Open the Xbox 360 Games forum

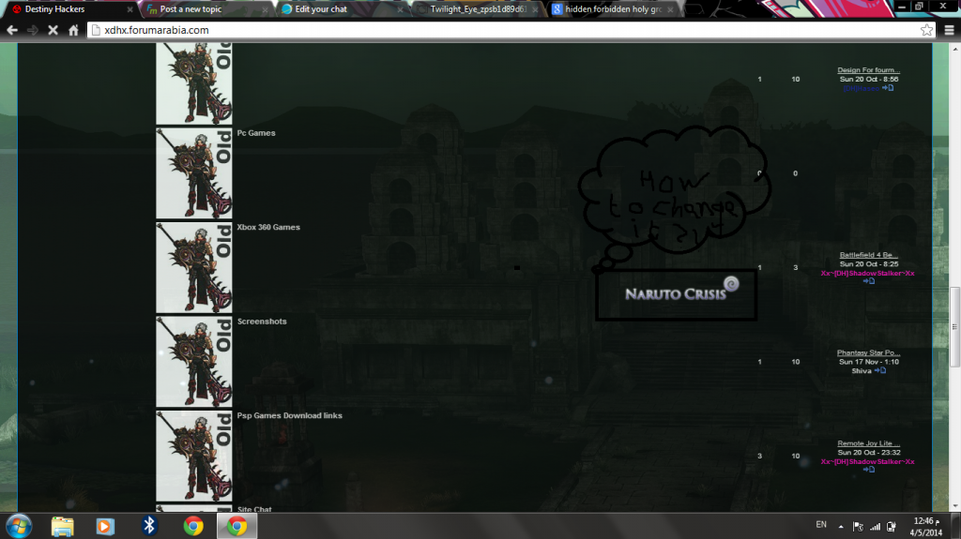(268, 227)
